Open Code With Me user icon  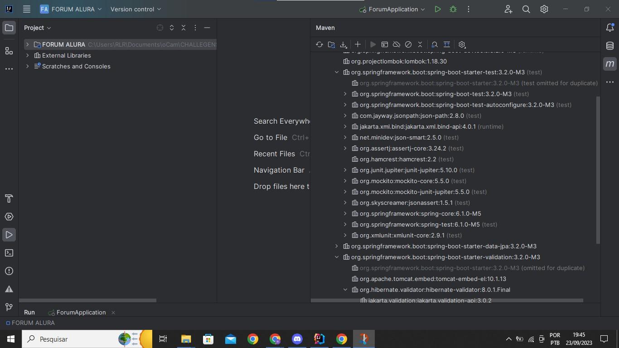click(x=508, y=9)
